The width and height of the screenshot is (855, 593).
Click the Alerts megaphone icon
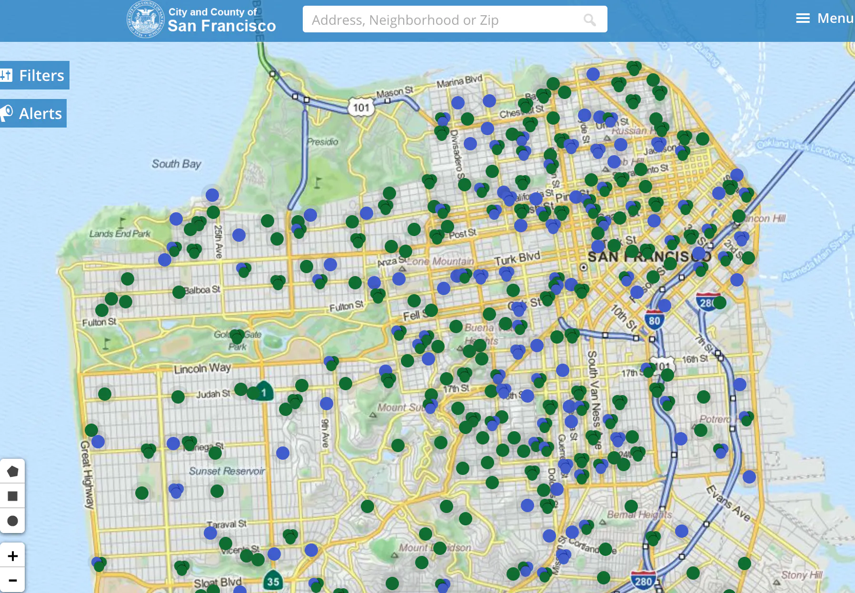[6, 113]
